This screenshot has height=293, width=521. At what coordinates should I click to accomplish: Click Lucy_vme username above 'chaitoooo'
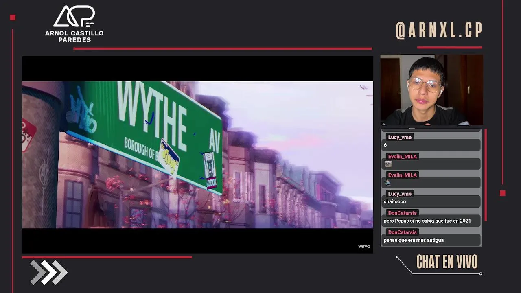click(x=400, y=194)
